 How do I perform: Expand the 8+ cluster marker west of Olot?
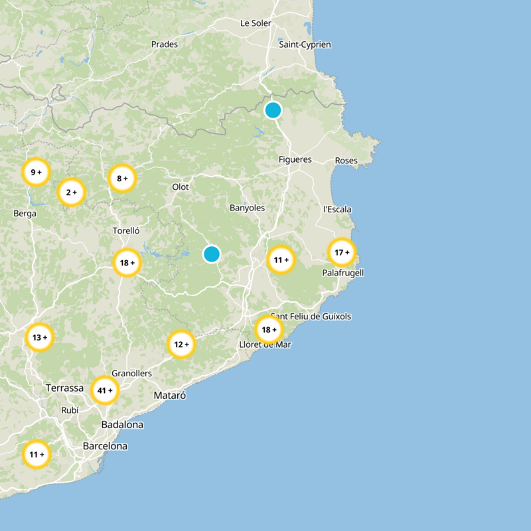tap(122, 178)
